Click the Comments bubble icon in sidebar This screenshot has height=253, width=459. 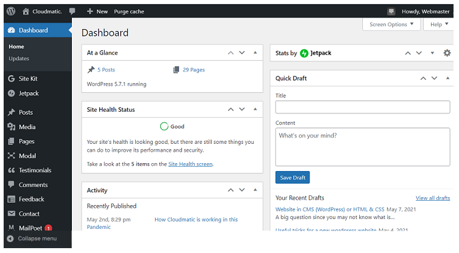pyautogui.click(x=12, y=184)
